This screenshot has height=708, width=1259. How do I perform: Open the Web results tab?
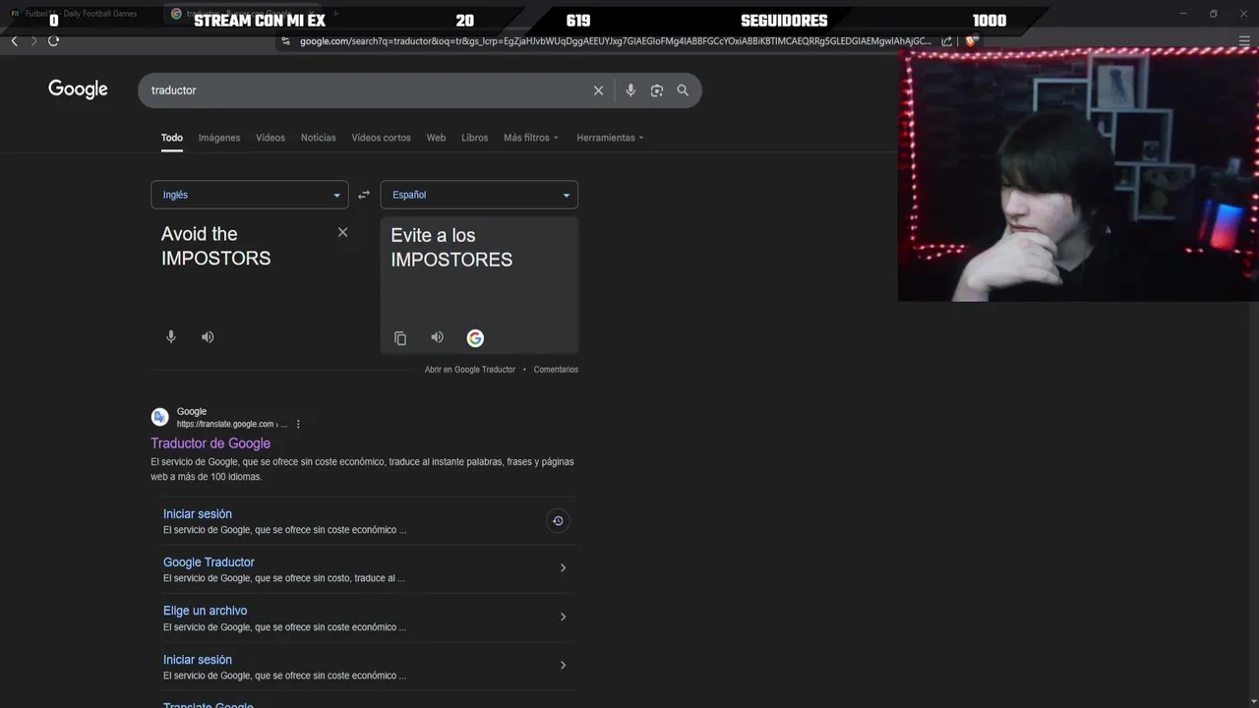pyautogui.click(x=436, y=138)
